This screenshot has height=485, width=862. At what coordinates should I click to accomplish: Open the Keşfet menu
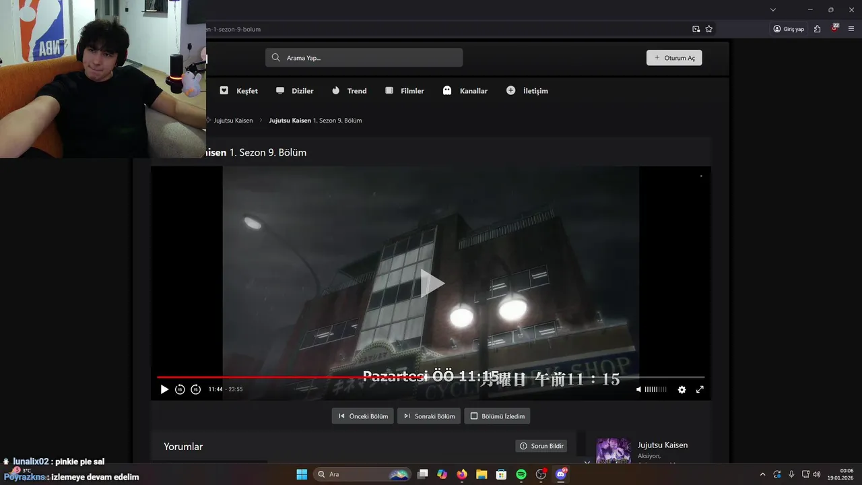click(239, 91)
